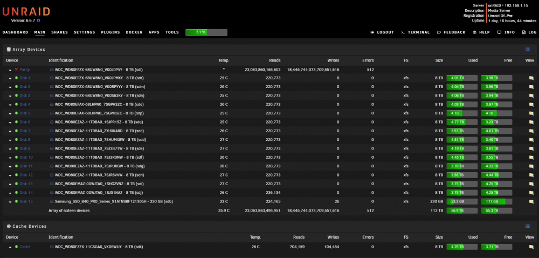Open Disk 14 view folder icon
The height and width of the screenshot is (258, 539).
pos(531,193)
